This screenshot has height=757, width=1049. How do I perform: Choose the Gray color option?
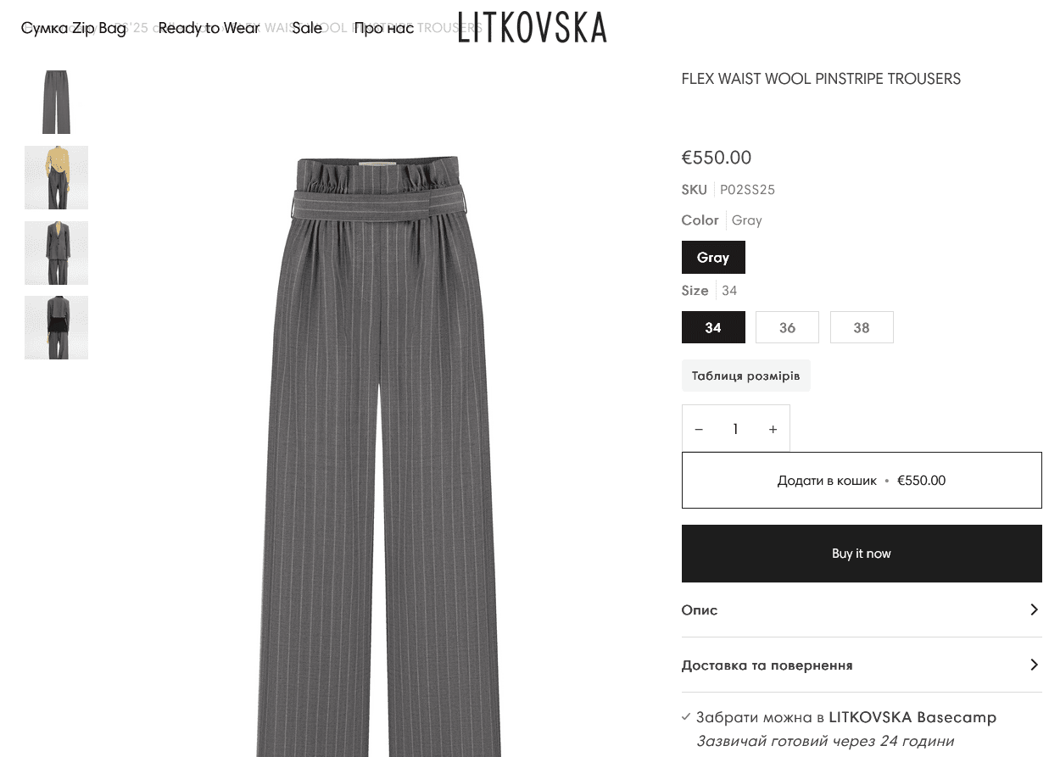(713, 258)
